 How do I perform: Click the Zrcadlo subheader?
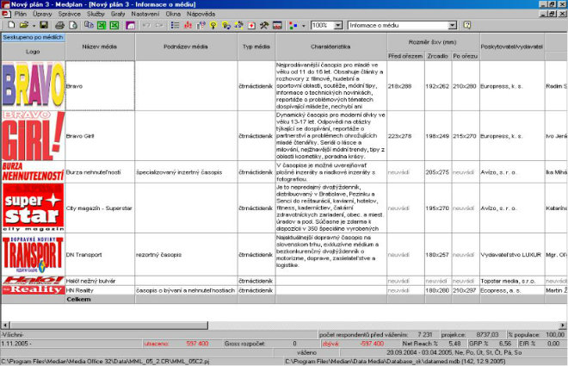tap(437, 56)
